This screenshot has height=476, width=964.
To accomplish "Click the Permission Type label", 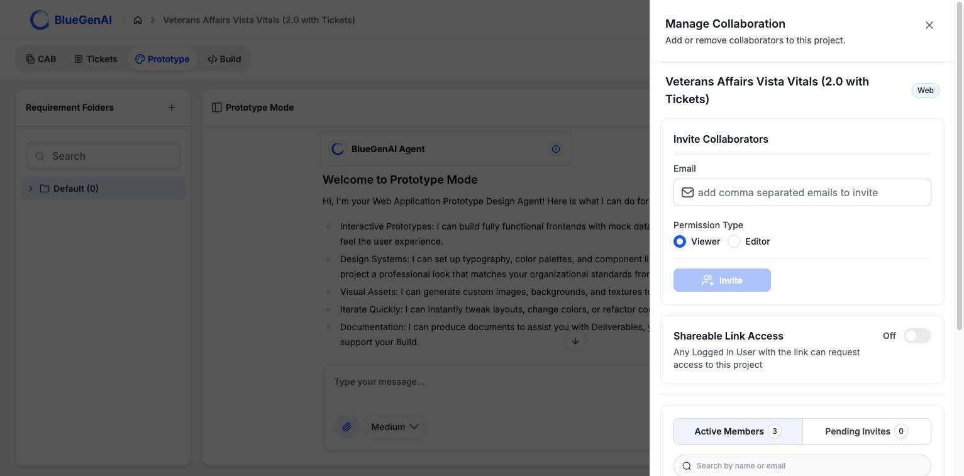I will (708, 225).
